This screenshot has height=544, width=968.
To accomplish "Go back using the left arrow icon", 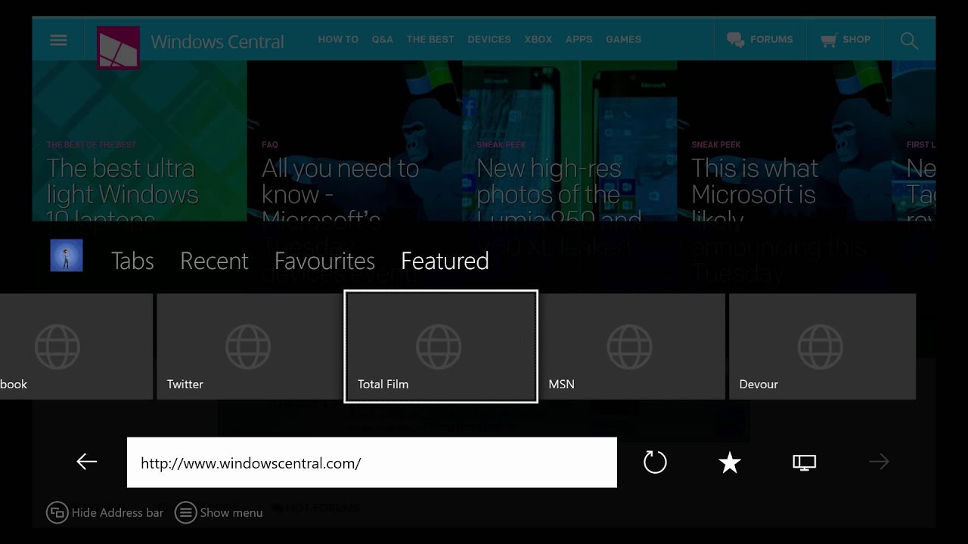I will click(87, 462).
